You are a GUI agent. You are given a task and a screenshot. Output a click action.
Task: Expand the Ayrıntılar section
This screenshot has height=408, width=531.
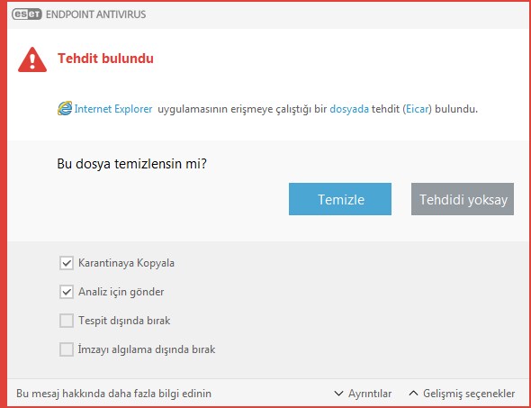pyautogui.click(x=363, y=394)
